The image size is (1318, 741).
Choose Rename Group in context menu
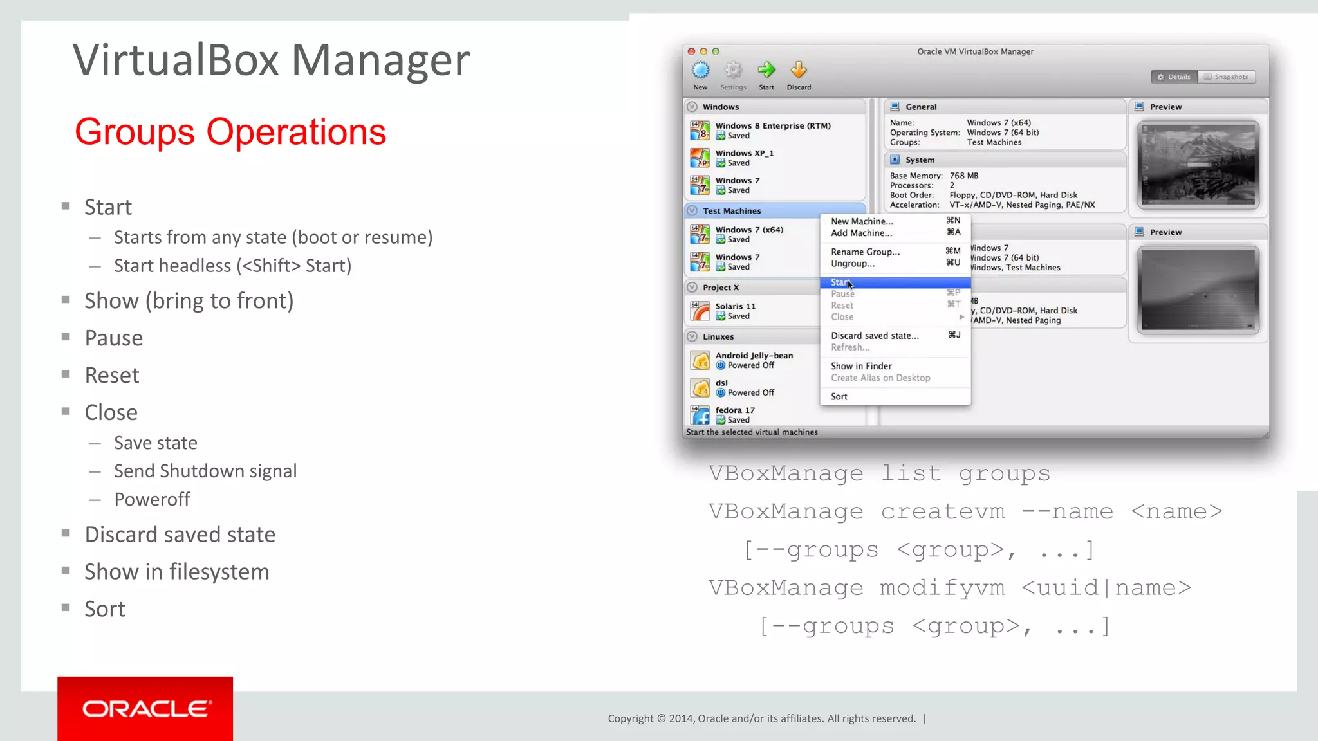865,252
